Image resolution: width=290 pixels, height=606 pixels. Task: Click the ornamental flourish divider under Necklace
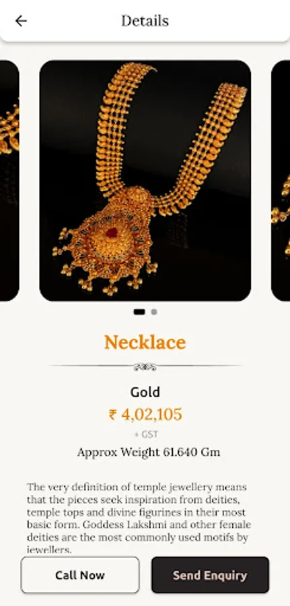[145, 367]
